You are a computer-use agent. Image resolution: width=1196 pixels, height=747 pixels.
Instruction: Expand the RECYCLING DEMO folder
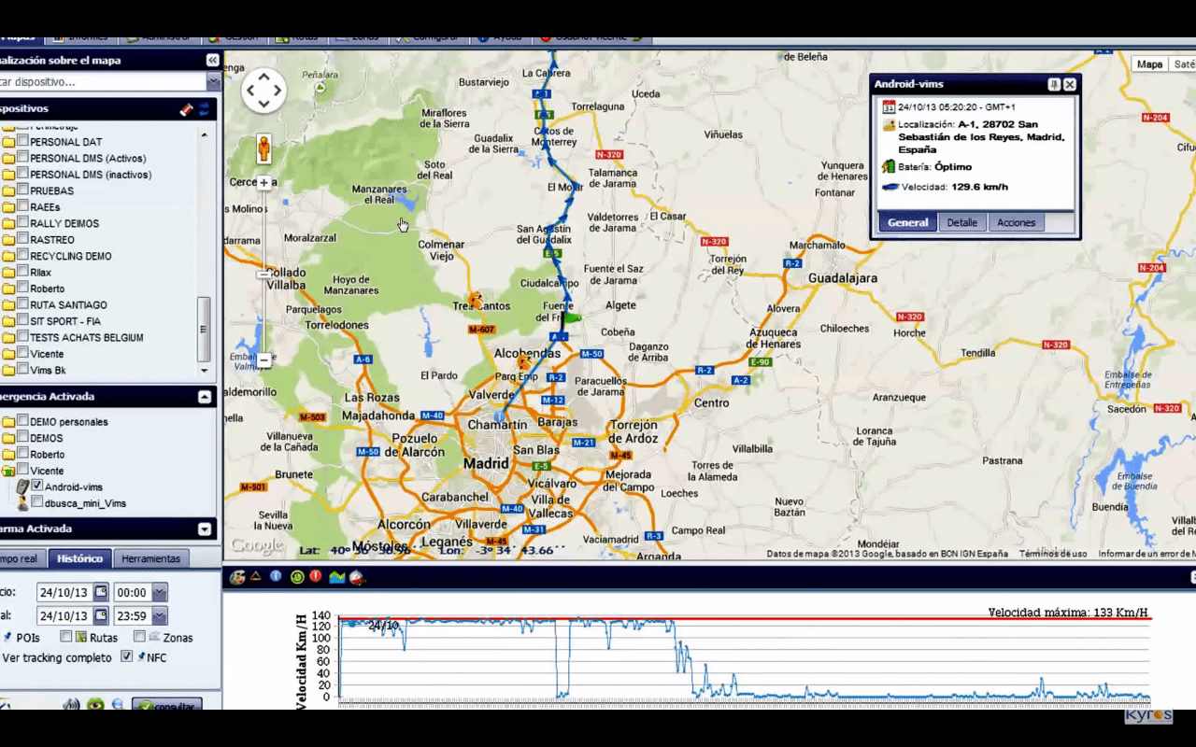click(x=8, y=257)
